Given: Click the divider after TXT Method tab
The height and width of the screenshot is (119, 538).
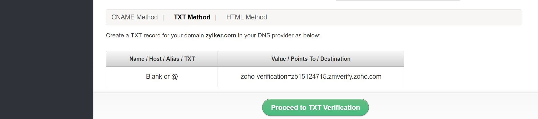Looking at the screenshot, I should pyautogui.click(x=216, y=18).
